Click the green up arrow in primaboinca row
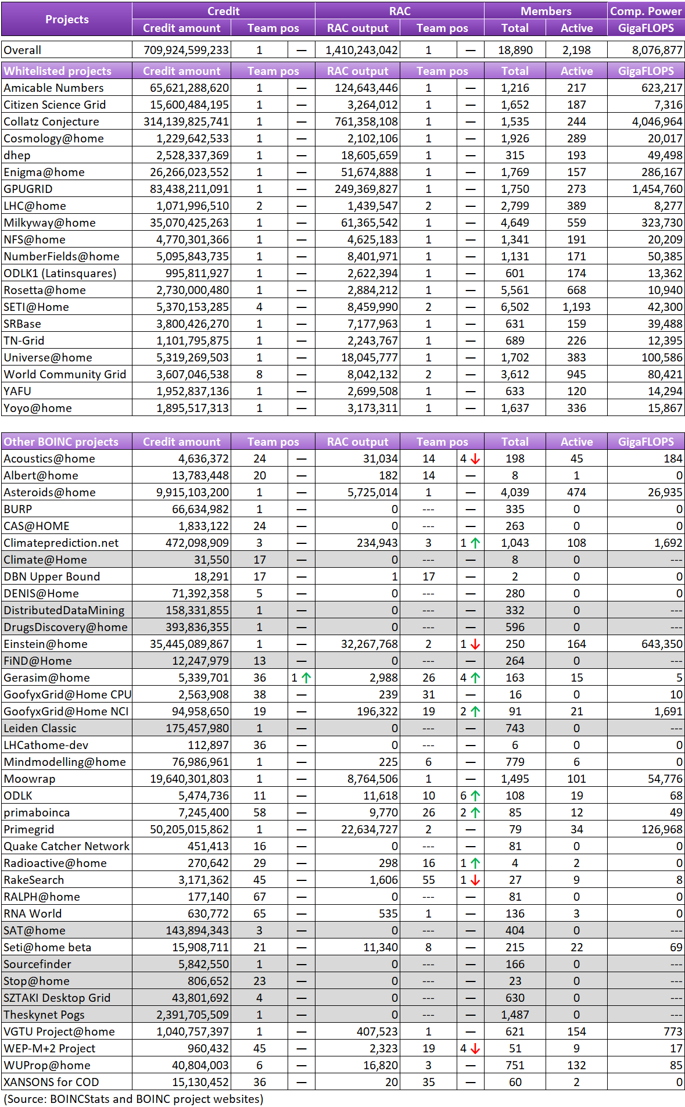The width and height of the screenshot is (685, 1107). click(475, 812)
